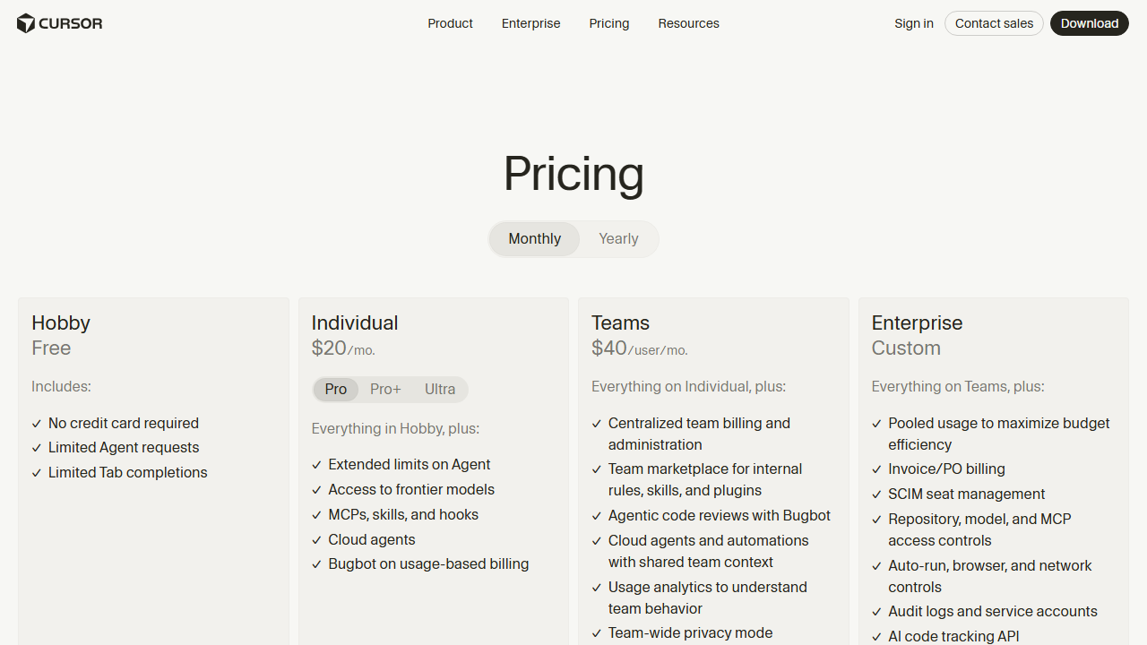Select the Pro plan tier
Image resolution: width=1147 pixels, height=645 pixels.
336,390
